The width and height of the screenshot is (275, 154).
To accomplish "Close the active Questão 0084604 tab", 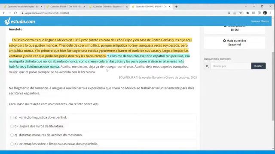I will coord(170,7).
